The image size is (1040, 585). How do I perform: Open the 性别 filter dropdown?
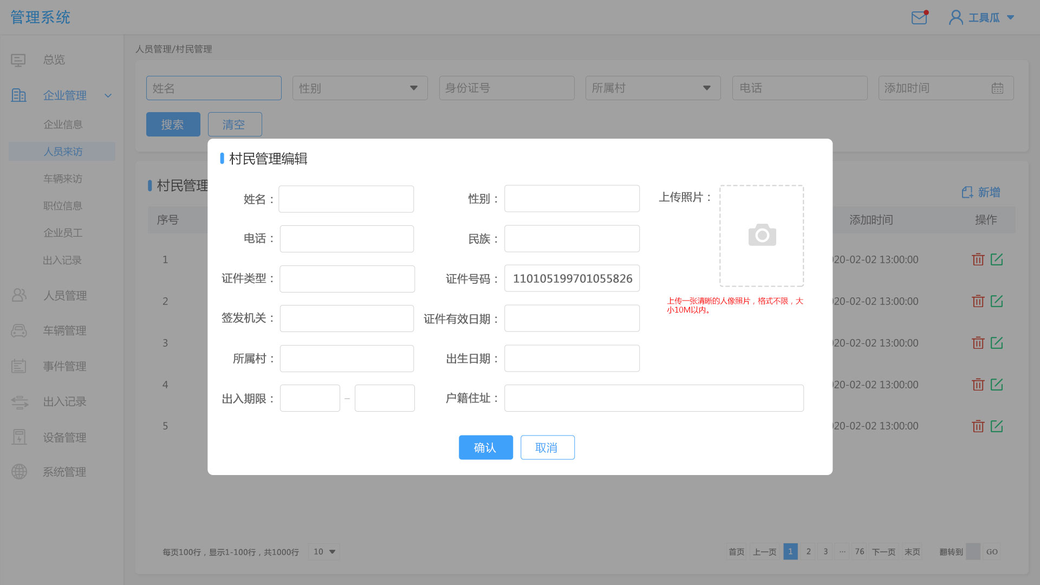pyautogui.click(x=360, y=88)
